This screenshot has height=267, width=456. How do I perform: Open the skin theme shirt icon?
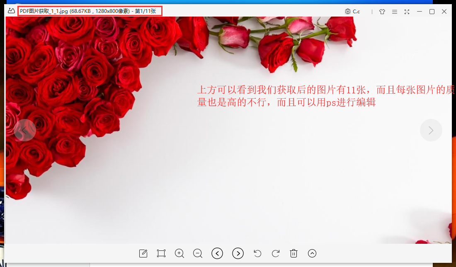click(382, 12)
